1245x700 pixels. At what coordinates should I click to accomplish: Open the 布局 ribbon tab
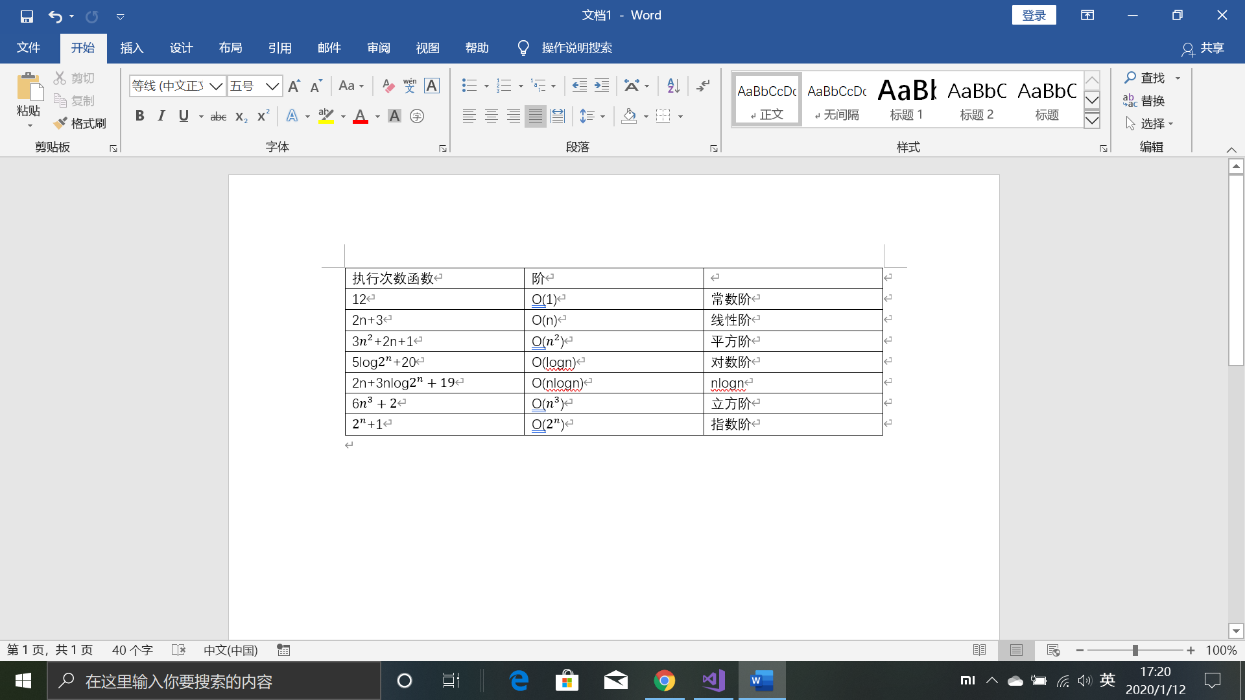click(230, 48)
